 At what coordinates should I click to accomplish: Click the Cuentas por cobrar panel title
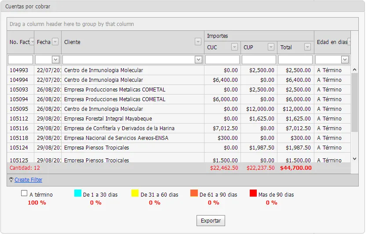point(28,6)
